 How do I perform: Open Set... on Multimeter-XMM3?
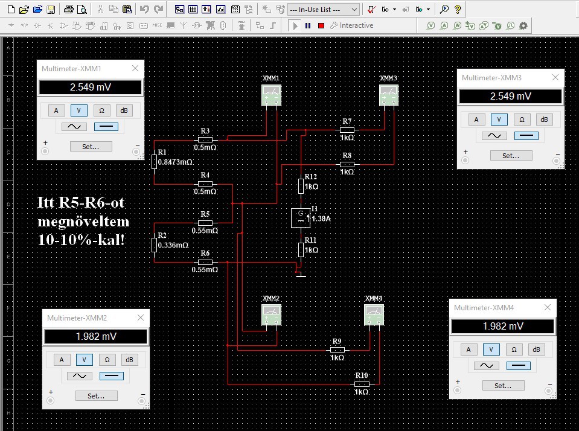[x=511, y=156]
